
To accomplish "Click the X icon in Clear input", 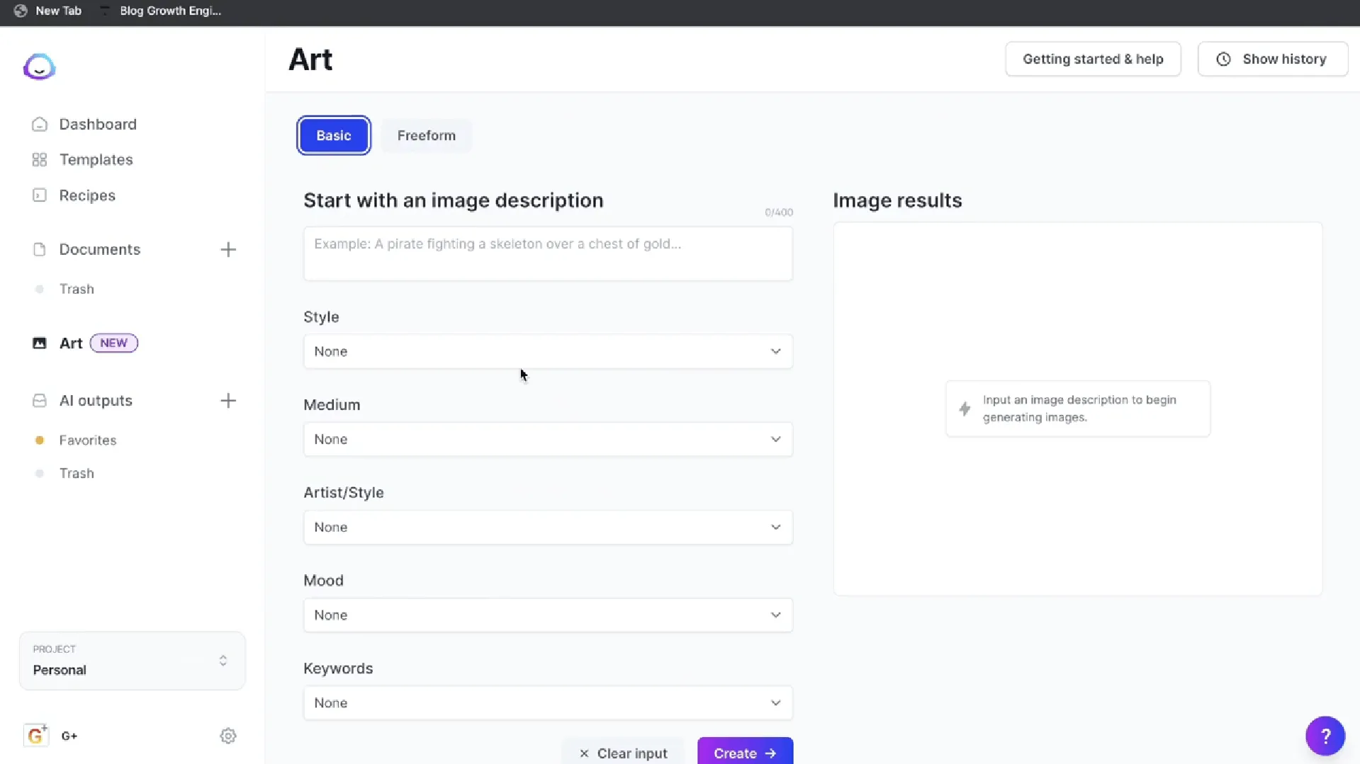I will [x=584, y=753].
